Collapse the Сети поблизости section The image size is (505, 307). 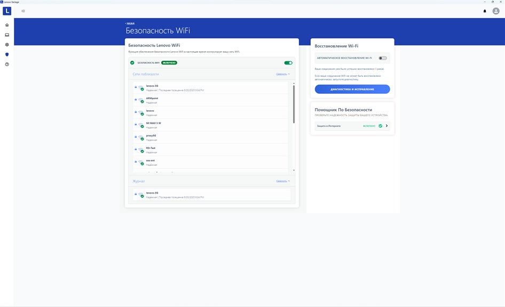tap(283, 74)
